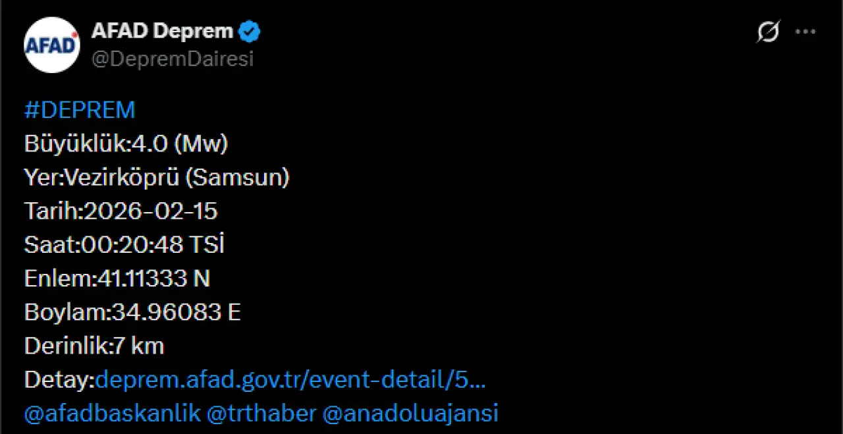843x434 pixels.
Task: Open the @afadbaskanlik mention
Action: tap(112, 414)
